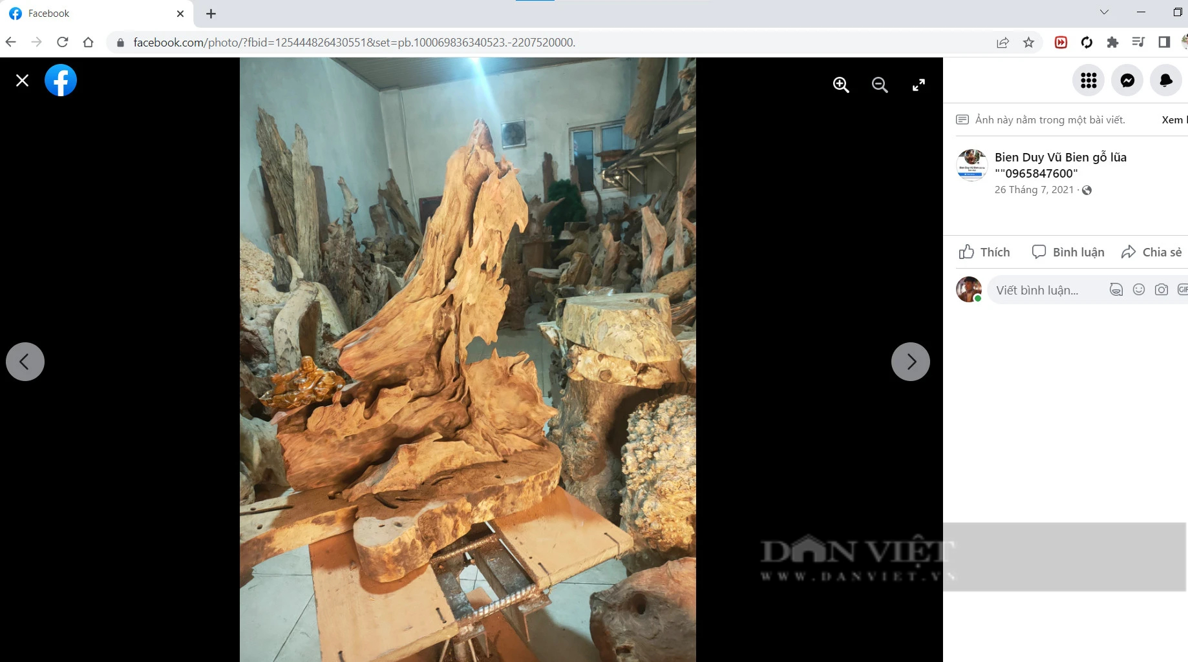Share this page from the address bar
The image size is (1188, 662).
(1002, 43)
